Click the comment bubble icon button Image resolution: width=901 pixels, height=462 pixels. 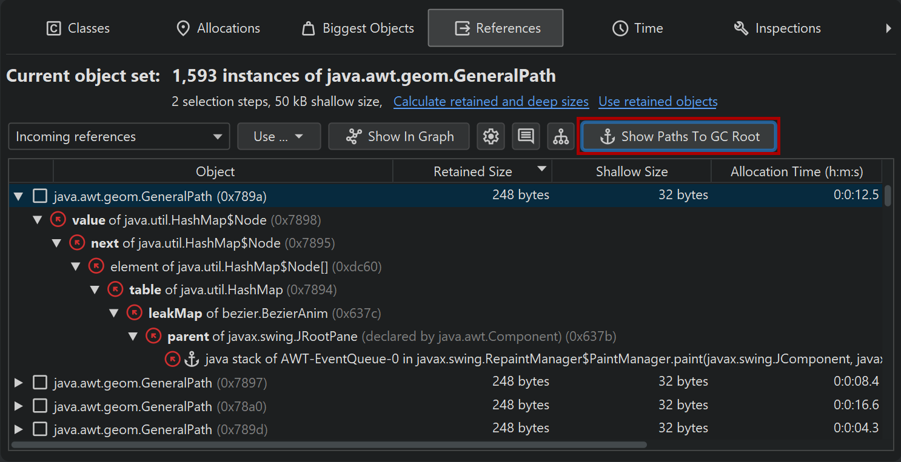click(x=526, y=137)
